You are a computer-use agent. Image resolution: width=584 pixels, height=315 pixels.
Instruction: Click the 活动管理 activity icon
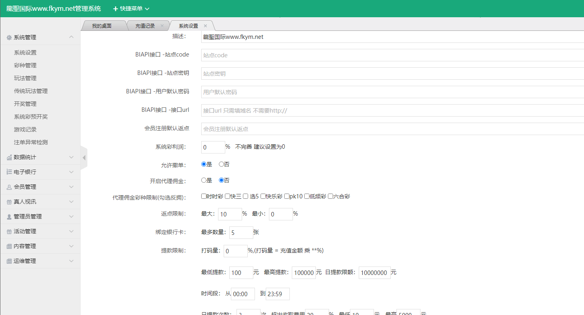pyautogui.click(x=10, y=231)
